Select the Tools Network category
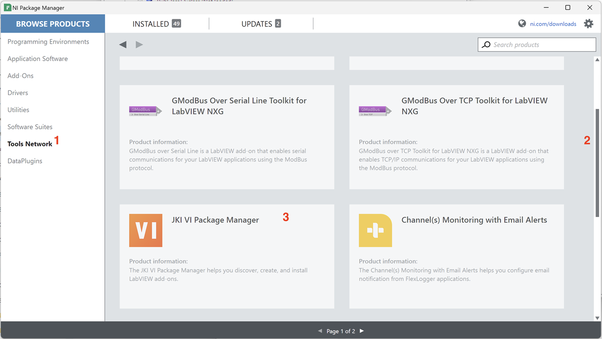Viewport: 602px width, 339px height. point(30,144)
